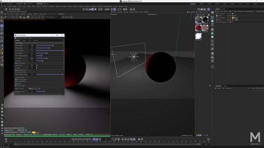Open Edit Render Settings icon in top toolbar
The image size is (264, 148).
pyautogui.click(x=205, y=9)
